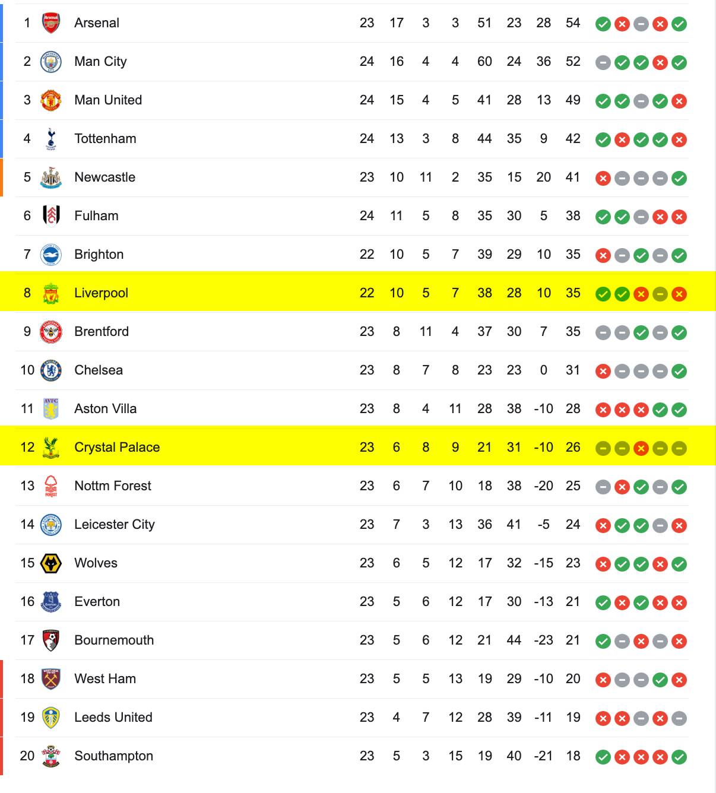
Task: Click the Leeds United crest
Action: pos(51,718)
